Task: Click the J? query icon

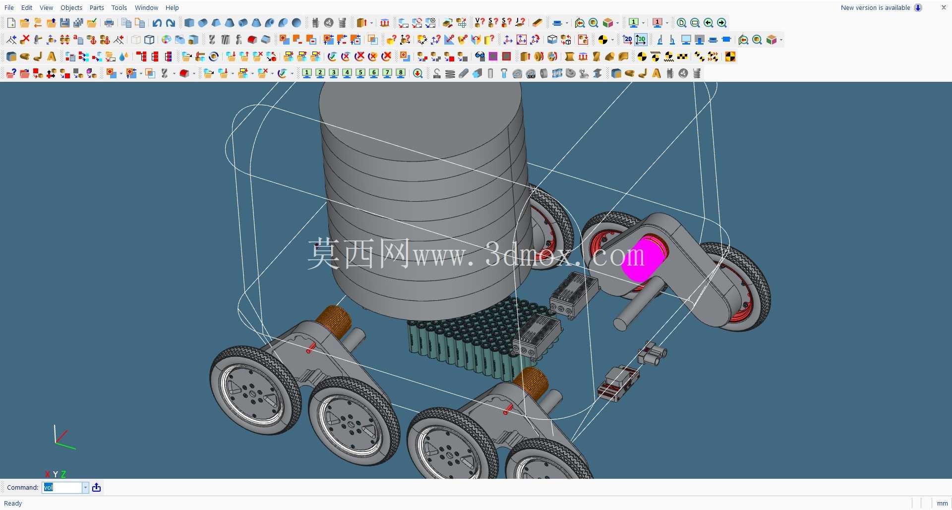Action: tap(520, 23)
